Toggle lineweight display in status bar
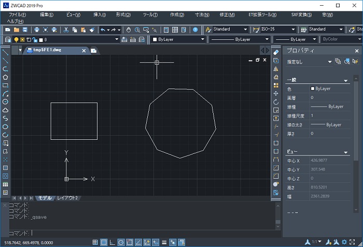This screenshot has width=363, height=247. (x=164, y=242)
